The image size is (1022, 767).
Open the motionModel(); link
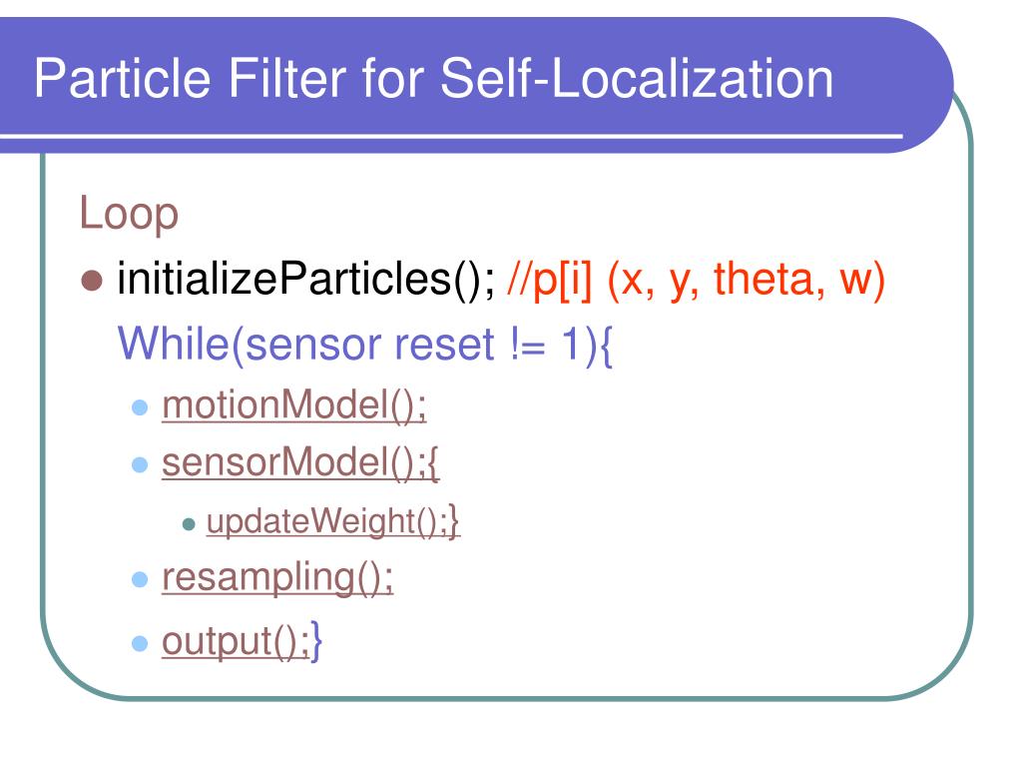[294, 405]
